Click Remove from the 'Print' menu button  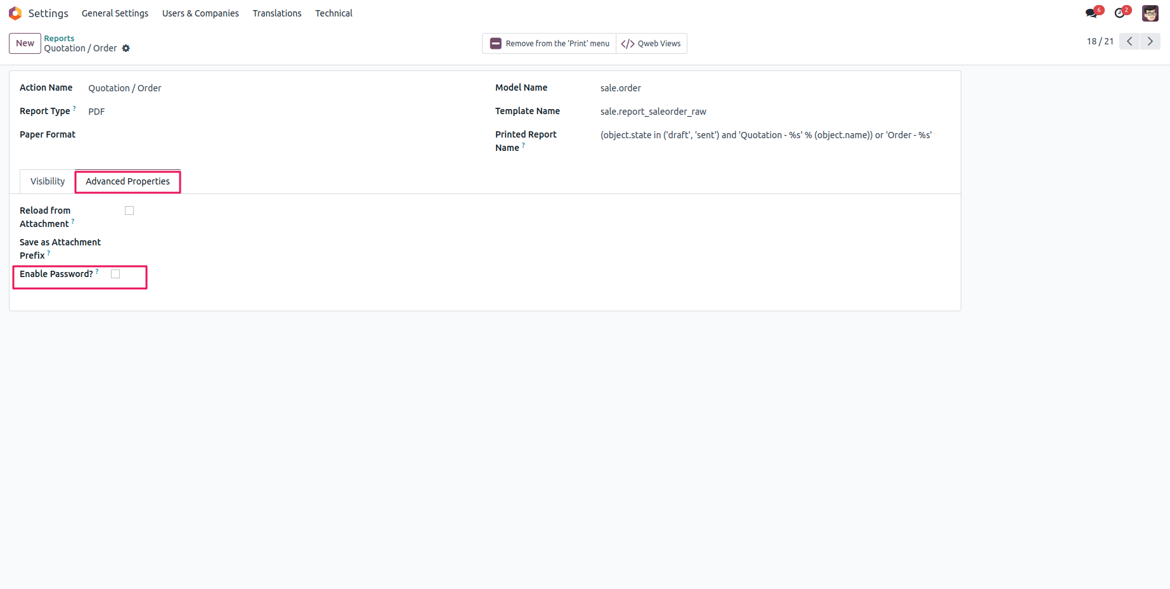pos(549,44)
